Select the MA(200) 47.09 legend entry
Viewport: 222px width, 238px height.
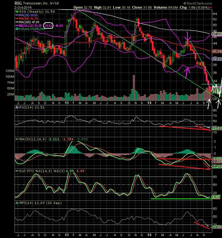coord(29,22)
